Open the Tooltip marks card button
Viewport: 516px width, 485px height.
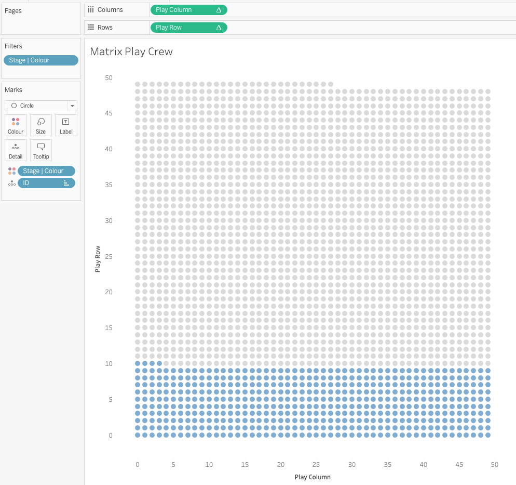tap(41, 150)
